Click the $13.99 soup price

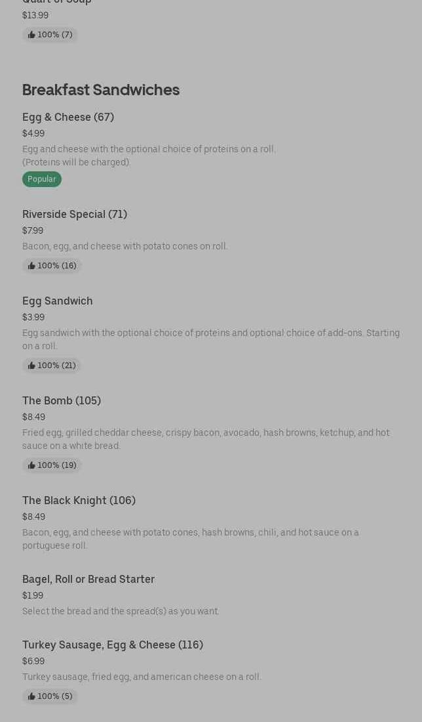click(x=35, y=15)
